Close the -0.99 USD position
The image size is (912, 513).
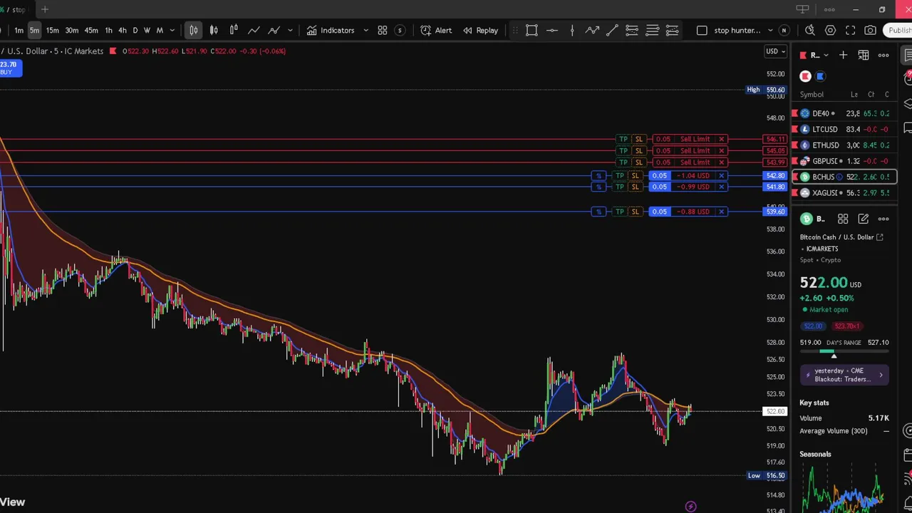click(x=721, y=187)
